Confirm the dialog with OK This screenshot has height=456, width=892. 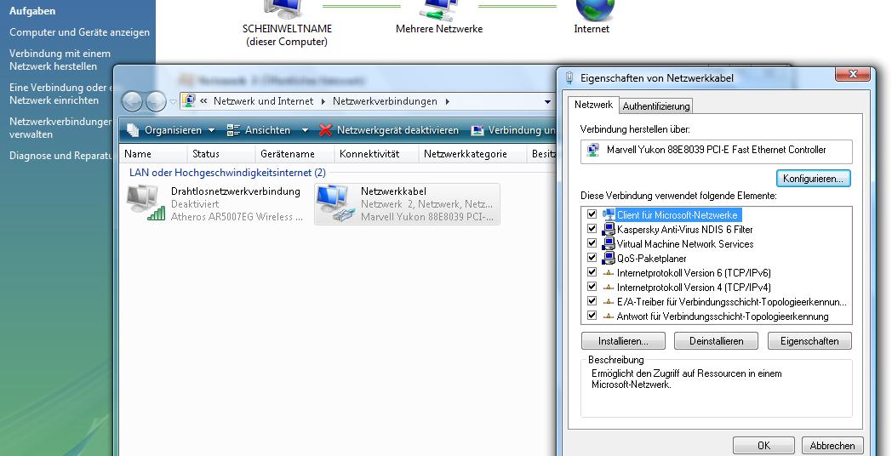763,445
